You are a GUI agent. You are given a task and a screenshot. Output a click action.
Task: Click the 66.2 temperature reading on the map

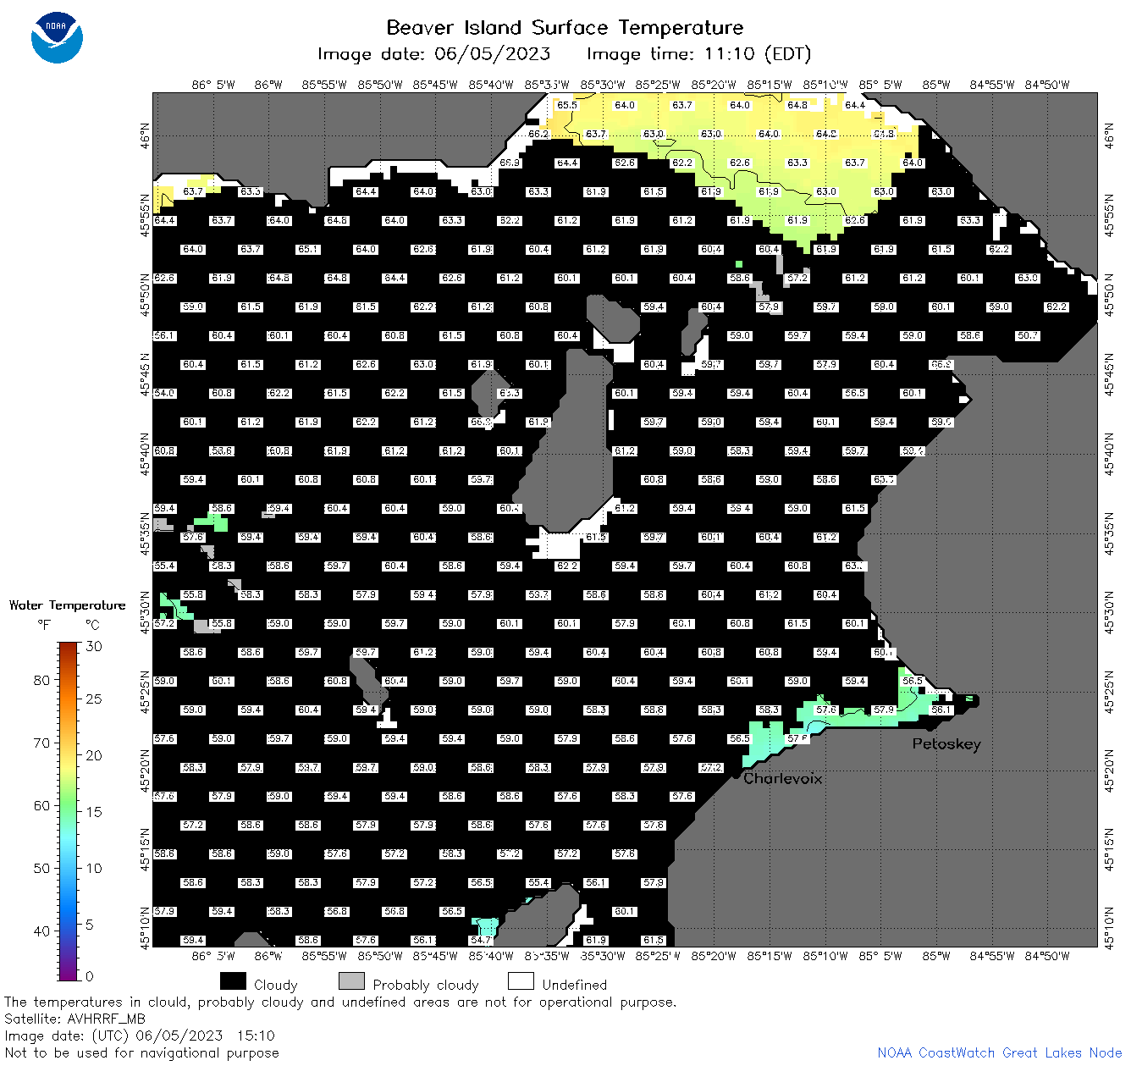[x=538, y=135]
